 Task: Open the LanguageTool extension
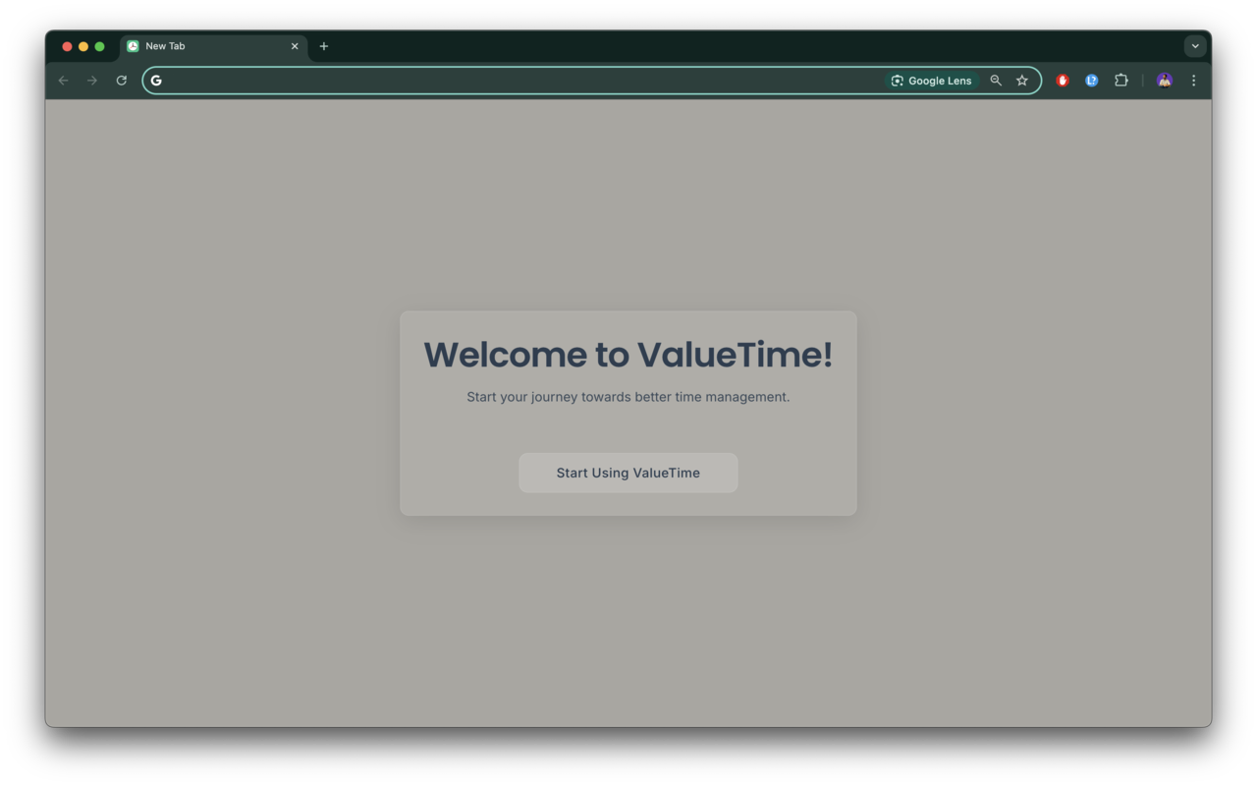point(1091,80)
